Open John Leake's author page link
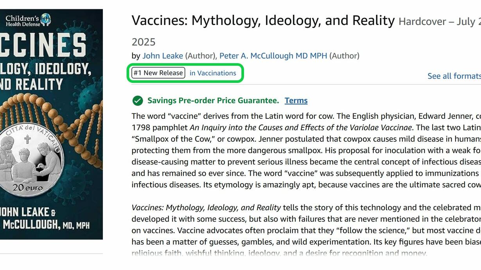The height and width of the screenshot is (270, 481). 163,56
